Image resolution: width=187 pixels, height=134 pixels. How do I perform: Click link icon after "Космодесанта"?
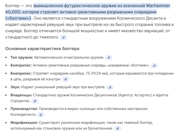pyautogui.click(x=41, y=115)
